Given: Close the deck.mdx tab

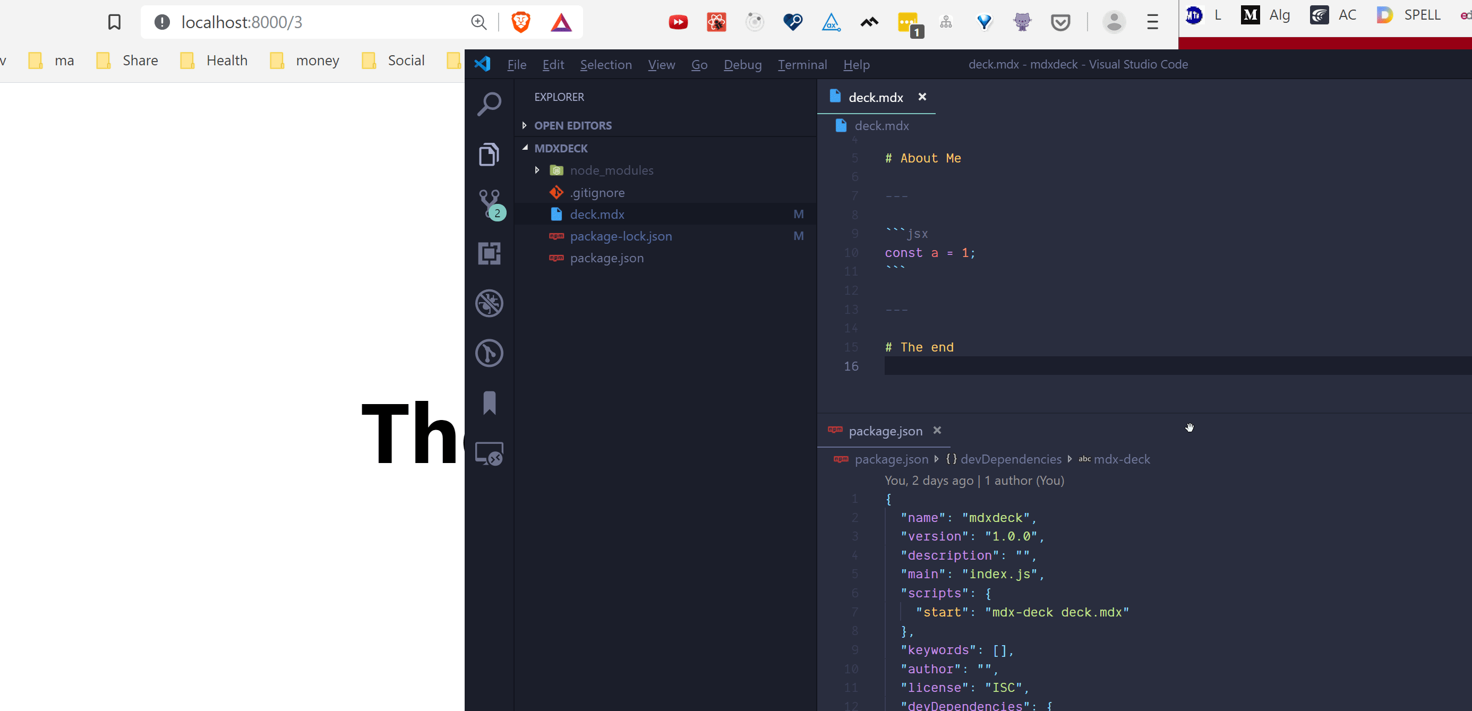Looking at the screenshot, I should click(x=922, y=97).
